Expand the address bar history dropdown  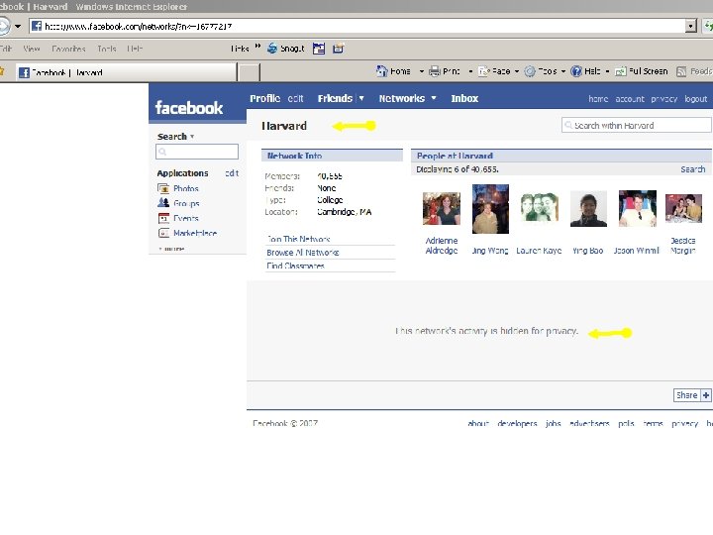[691, 27]
